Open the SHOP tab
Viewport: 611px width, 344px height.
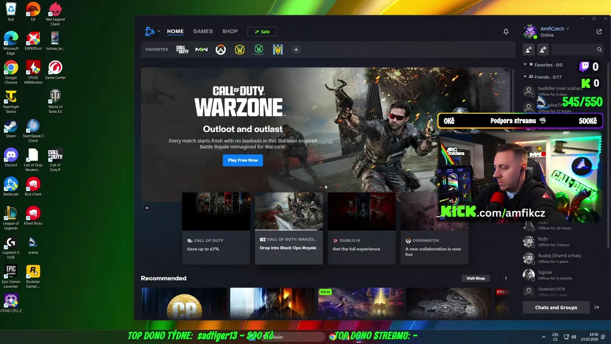click(230, 32)
